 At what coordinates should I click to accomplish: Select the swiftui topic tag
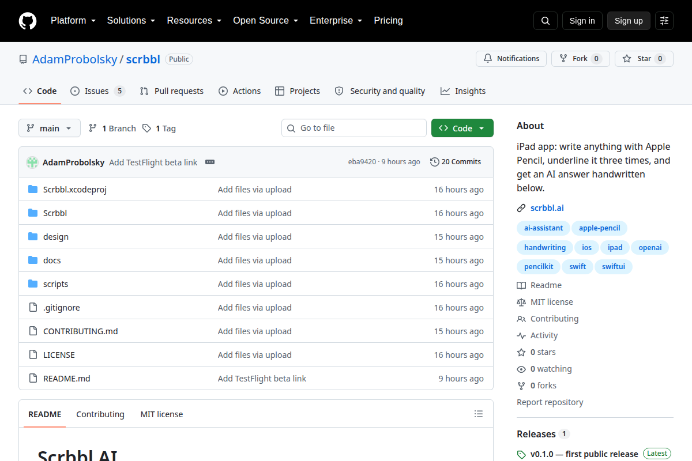coord(613,267)
